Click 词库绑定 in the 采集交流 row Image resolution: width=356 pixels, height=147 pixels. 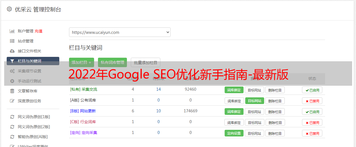[234, 90]
